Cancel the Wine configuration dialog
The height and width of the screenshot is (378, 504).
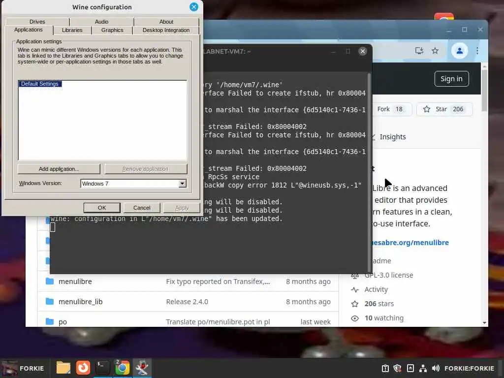coord(142,208)
